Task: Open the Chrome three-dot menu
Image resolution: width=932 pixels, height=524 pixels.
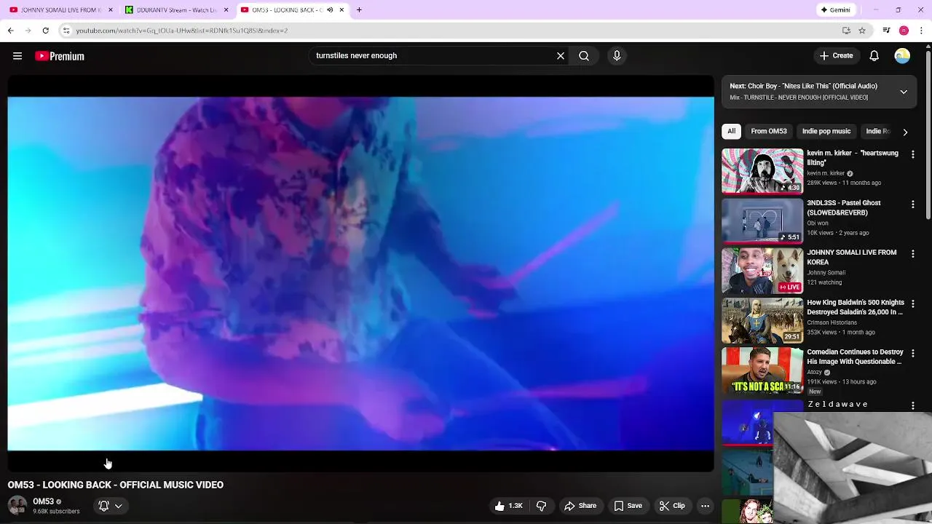Action: [922, 31]
